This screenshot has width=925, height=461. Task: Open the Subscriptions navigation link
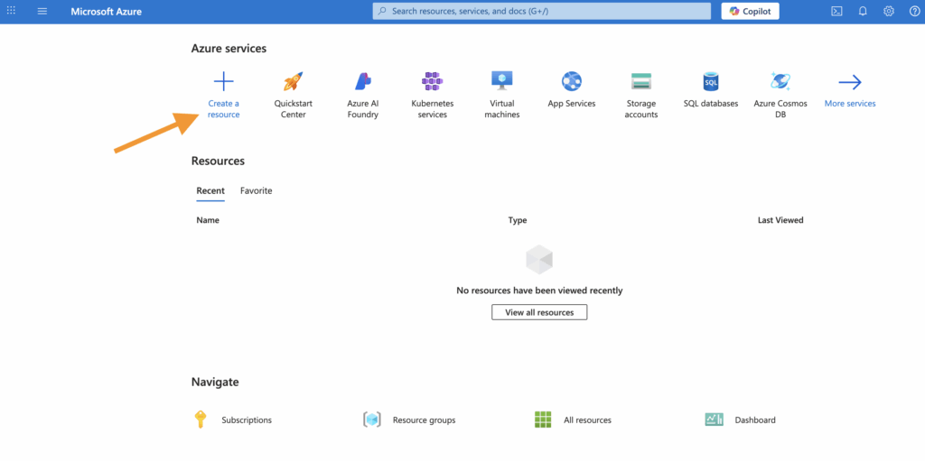tap(247, 420)
